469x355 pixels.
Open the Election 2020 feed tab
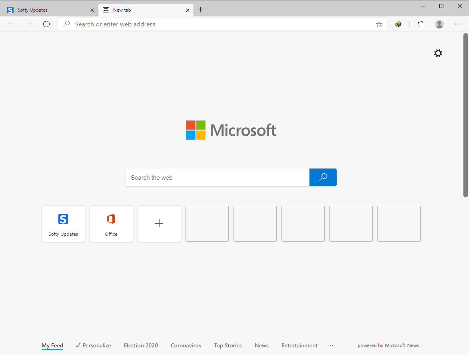[x=141, y=345]
